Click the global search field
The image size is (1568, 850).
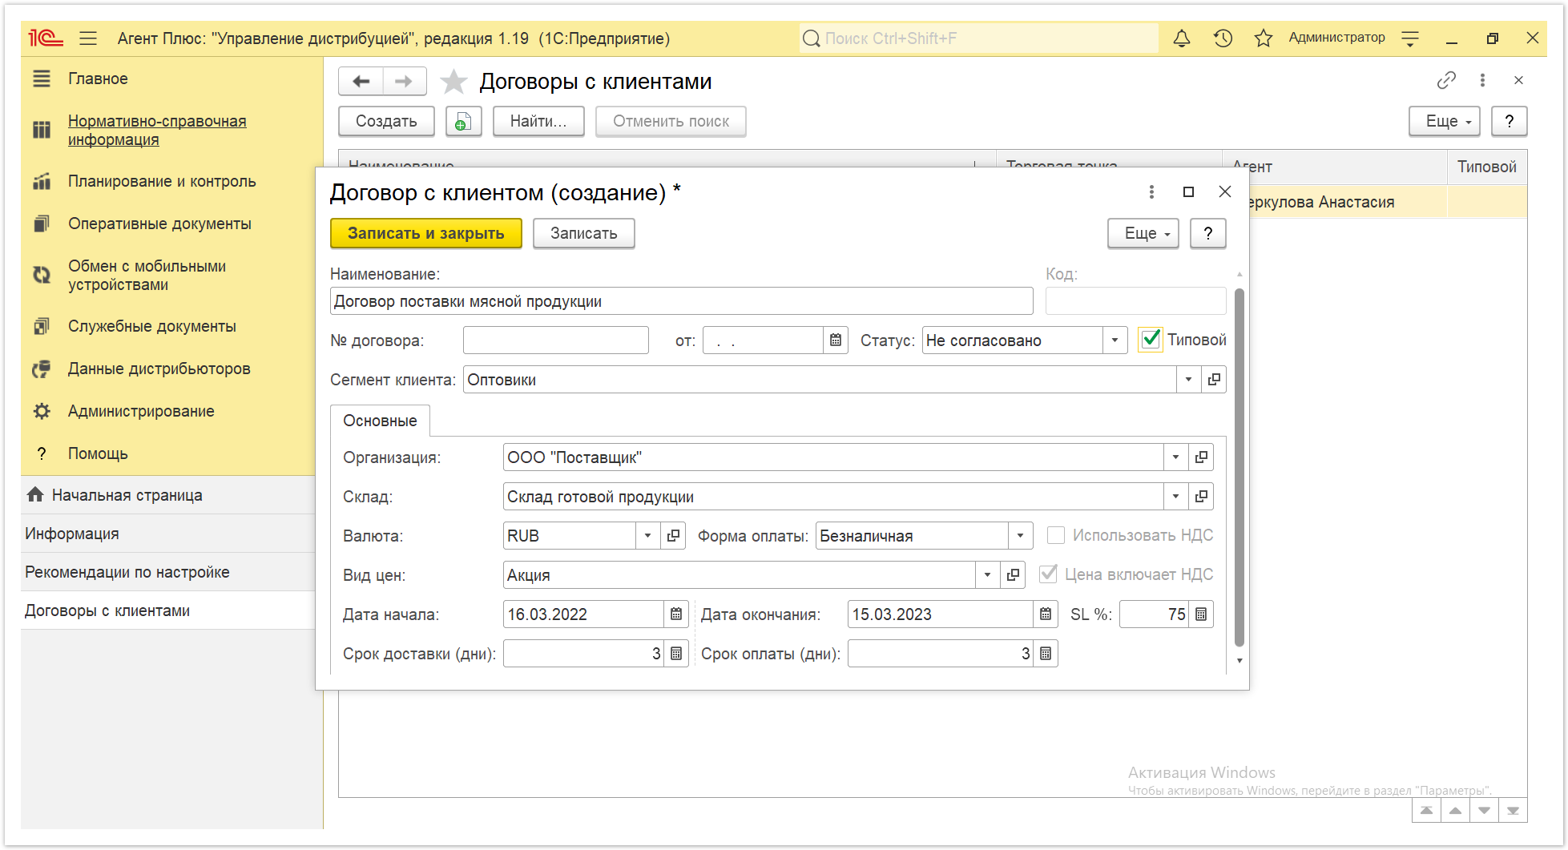click(978, 38)
